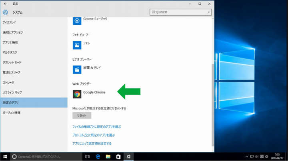The height and width of the screenshot is (161, 288).
Task: Select ストレージ in sidebar
Action: point(34,83)
